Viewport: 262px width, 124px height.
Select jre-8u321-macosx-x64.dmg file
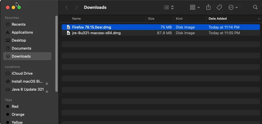[161, 33]
